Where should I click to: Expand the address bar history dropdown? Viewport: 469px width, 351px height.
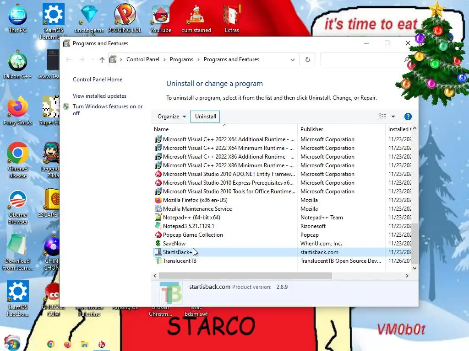(293, 60)
